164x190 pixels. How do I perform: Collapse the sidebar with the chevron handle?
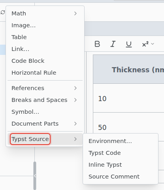pyautogui.click(x=35, y=176)
